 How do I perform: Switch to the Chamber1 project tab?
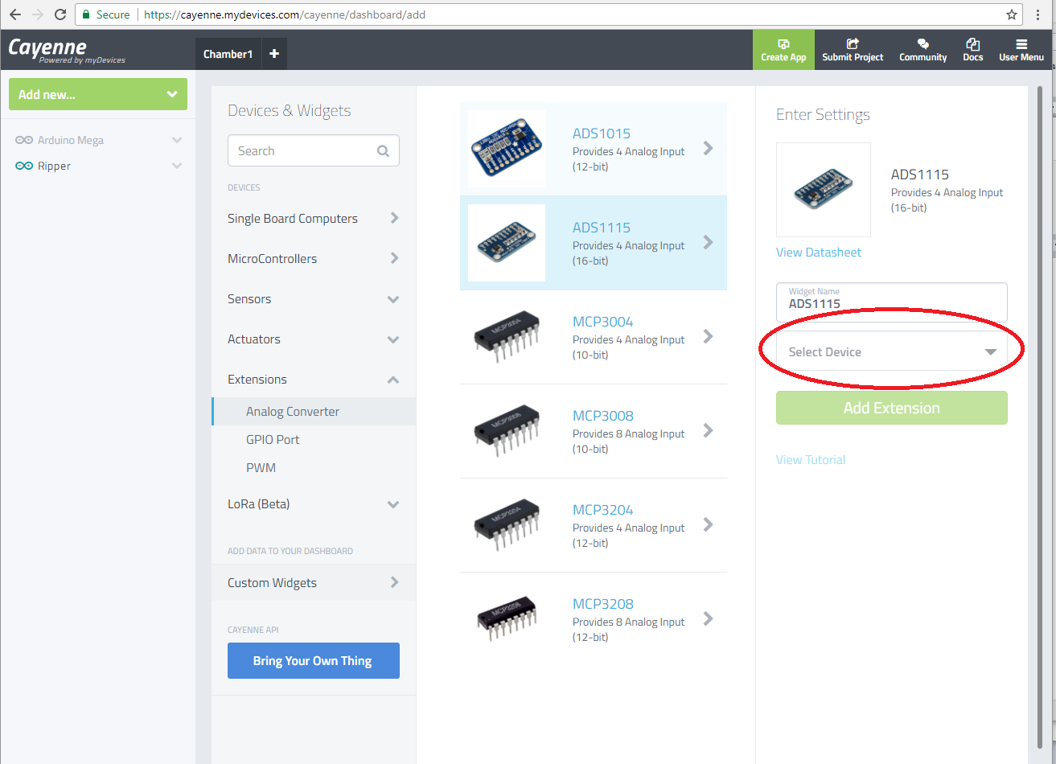[x=228, y=54]
